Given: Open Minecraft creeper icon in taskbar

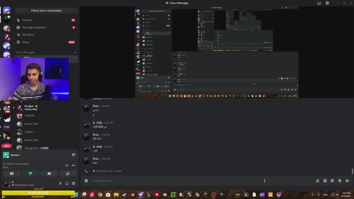Looking at the screenshot, I should click(173, 195).
